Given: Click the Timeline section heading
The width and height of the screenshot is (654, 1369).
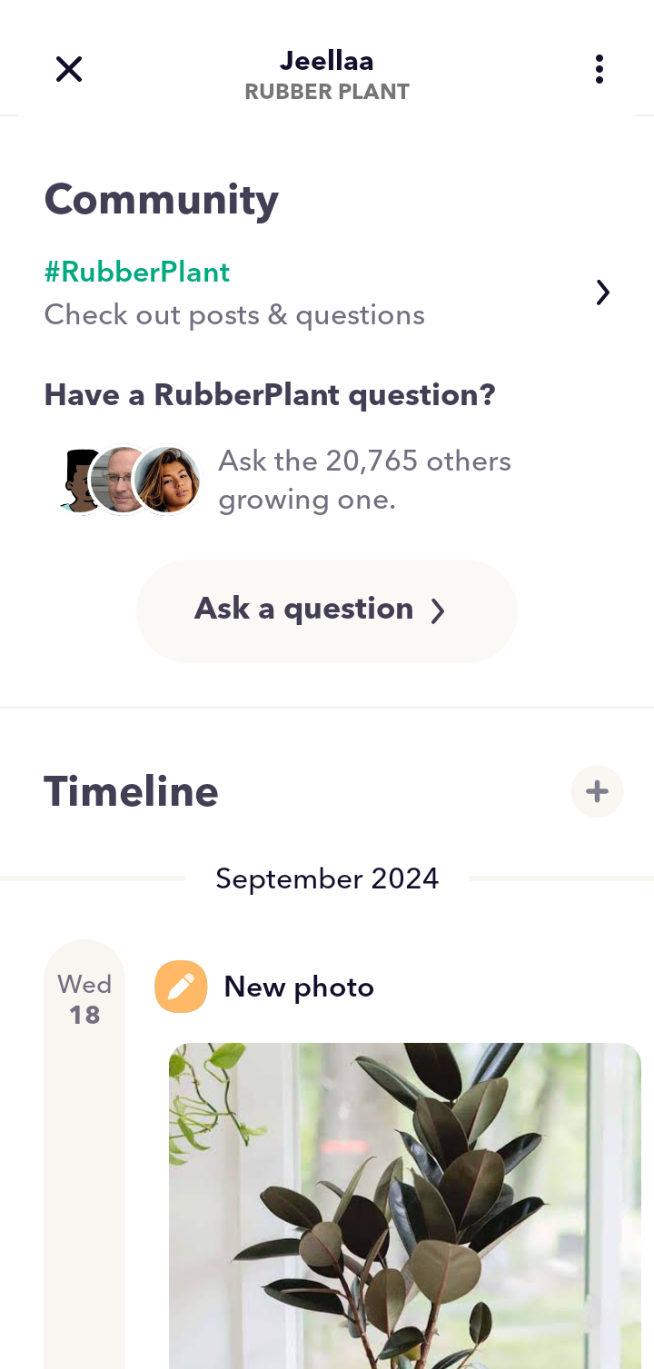Looking at the screenshot, I should [x=132, y=791].
